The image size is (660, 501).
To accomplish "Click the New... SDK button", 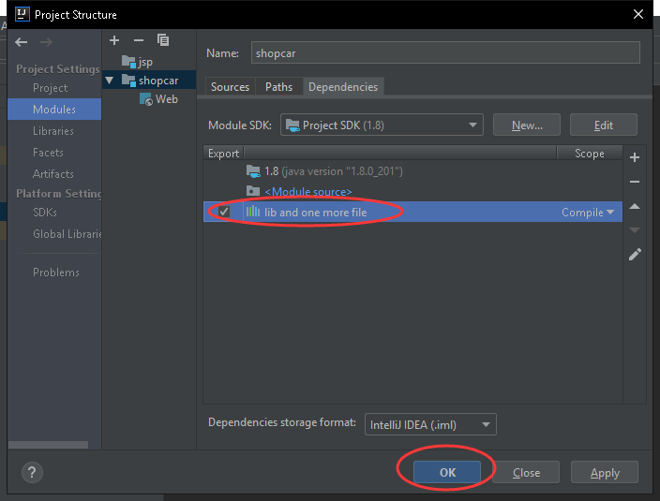I will [x=527, y=125].
